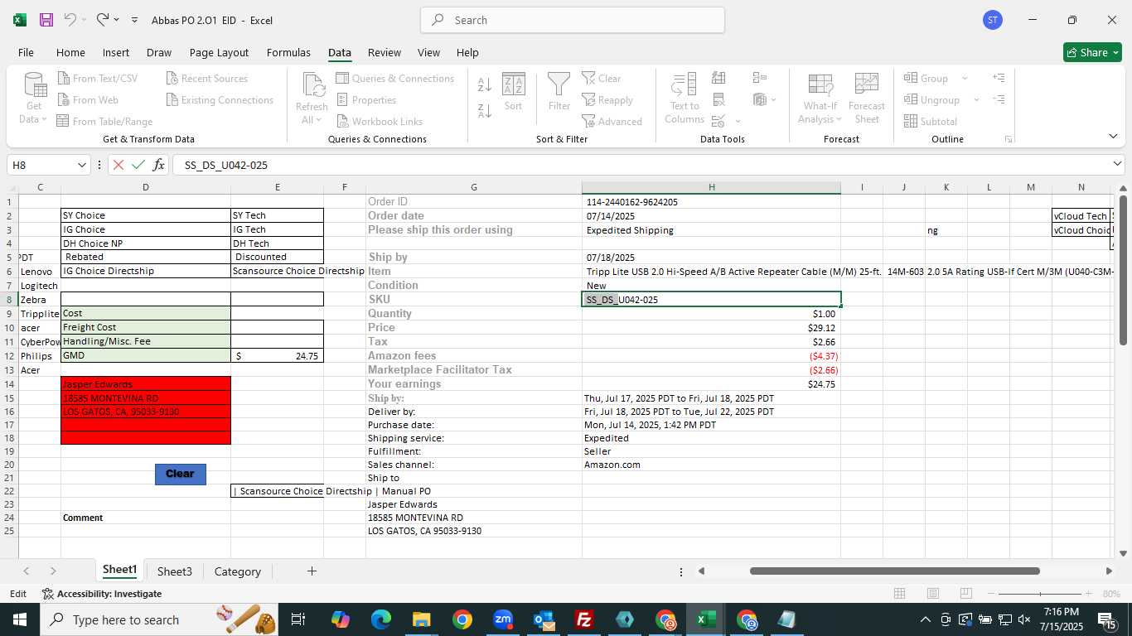Click the Remove Duplicates icon
Viewport: 1132px width, 636px height.
pos(719,100)
